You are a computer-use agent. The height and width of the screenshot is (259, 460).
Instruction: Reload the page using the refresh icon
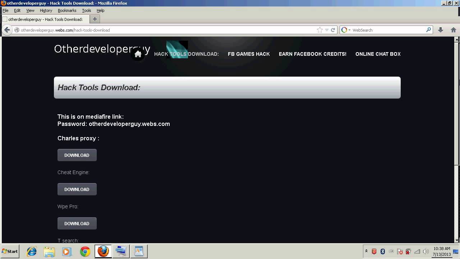click(333, 30)
